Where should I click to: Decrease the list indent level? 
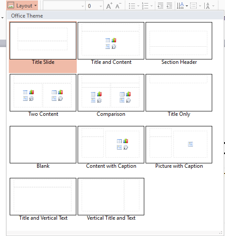[160, 6]
